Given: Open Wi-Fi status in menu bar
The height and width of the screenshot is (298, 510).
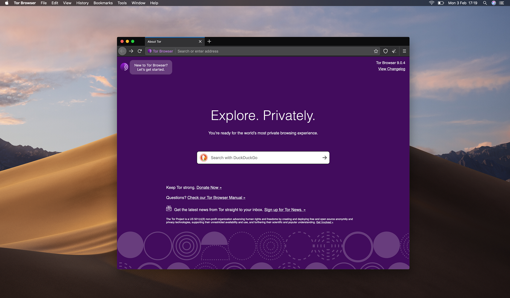Looking at the screenshot, I should (431, 3).
